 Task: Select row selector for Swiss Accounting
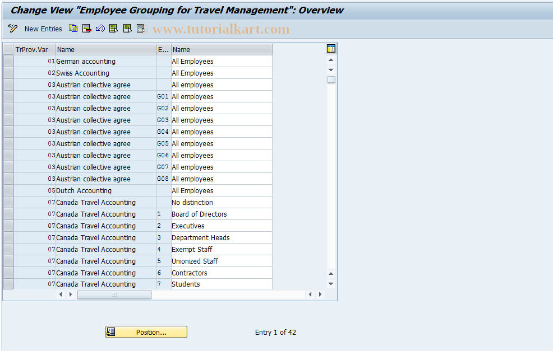click(8, 73)
